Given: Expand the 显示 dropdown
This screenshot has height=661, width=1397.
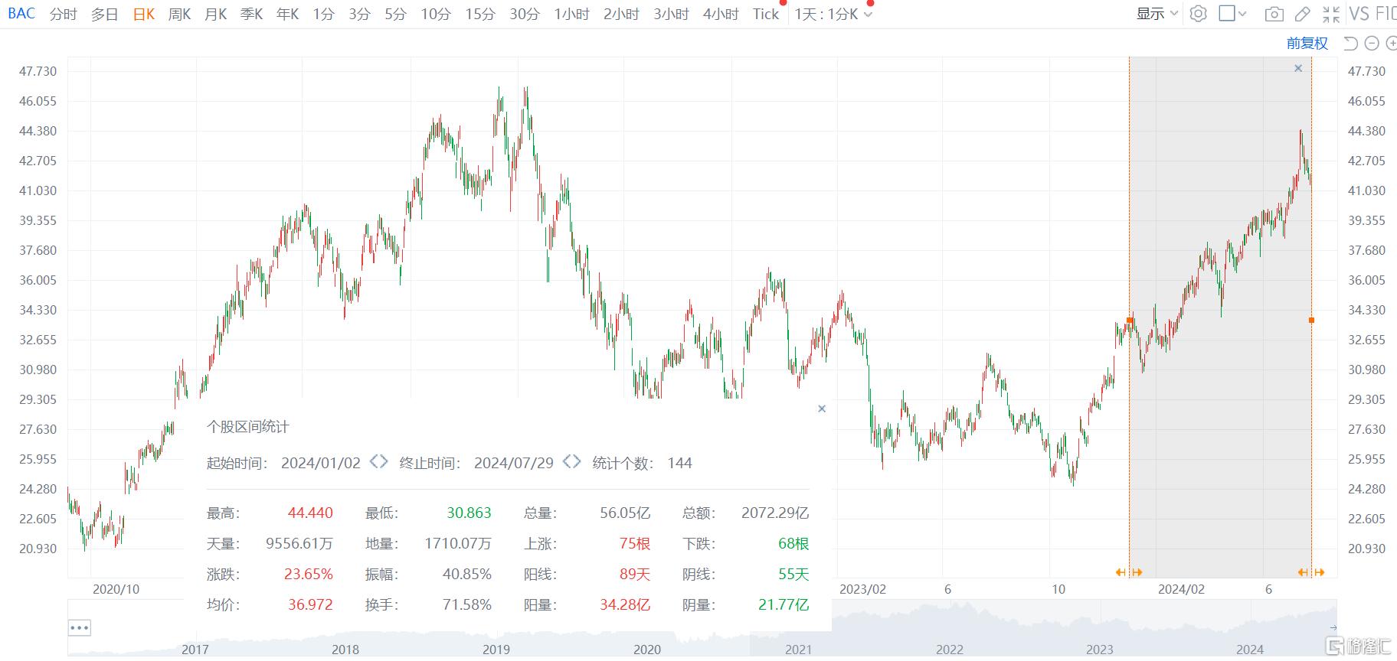Looking at the screenshot, I should pyautogui.click(x=1157, y=14).
